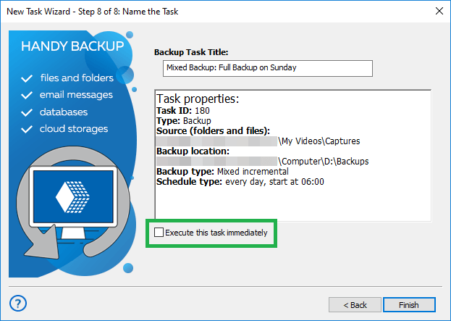451x321 pixels.
Task: Click the Backup Task Title label
Action: pyautogui.click(x=191, y=52)
